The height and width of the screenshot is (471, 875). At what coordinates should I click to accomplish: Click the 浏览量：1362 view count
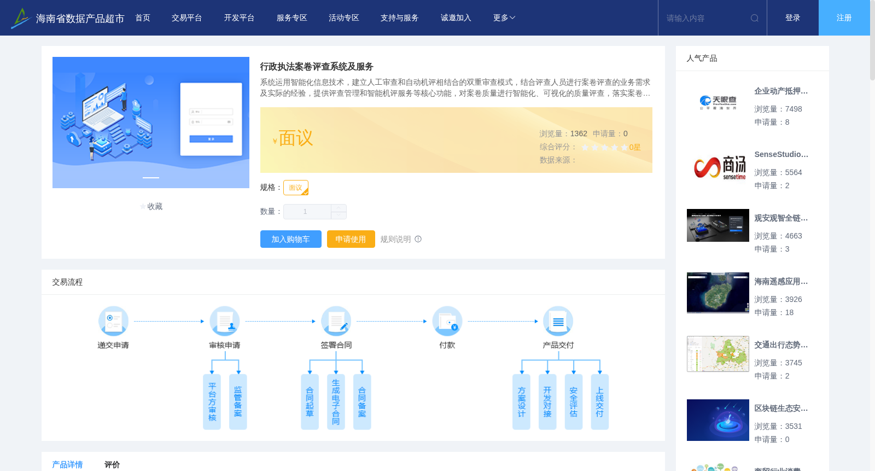coord(563,133)
